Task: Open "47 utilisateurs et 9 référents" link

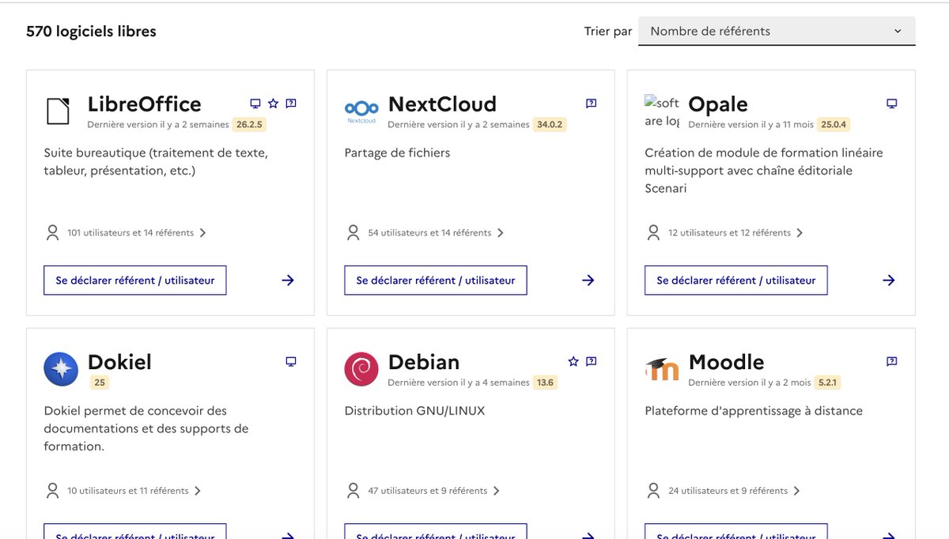Action: [x=428, y=491]
